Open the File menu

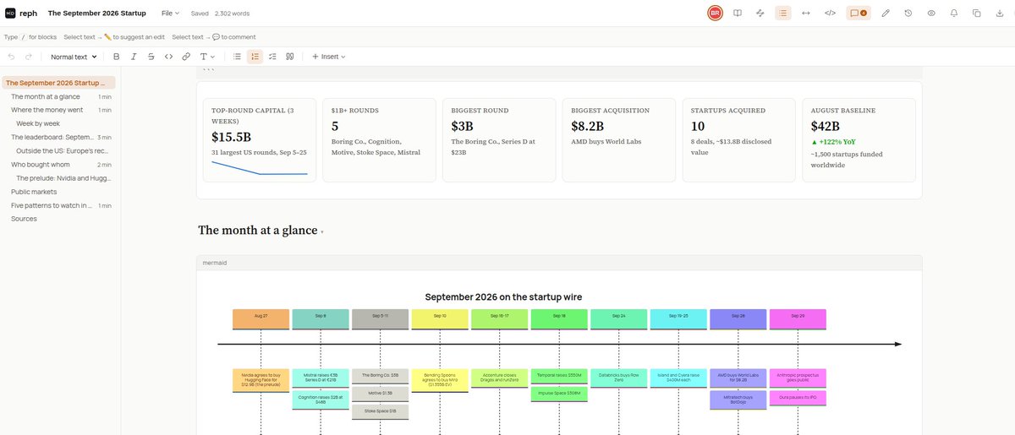(170, 14)
